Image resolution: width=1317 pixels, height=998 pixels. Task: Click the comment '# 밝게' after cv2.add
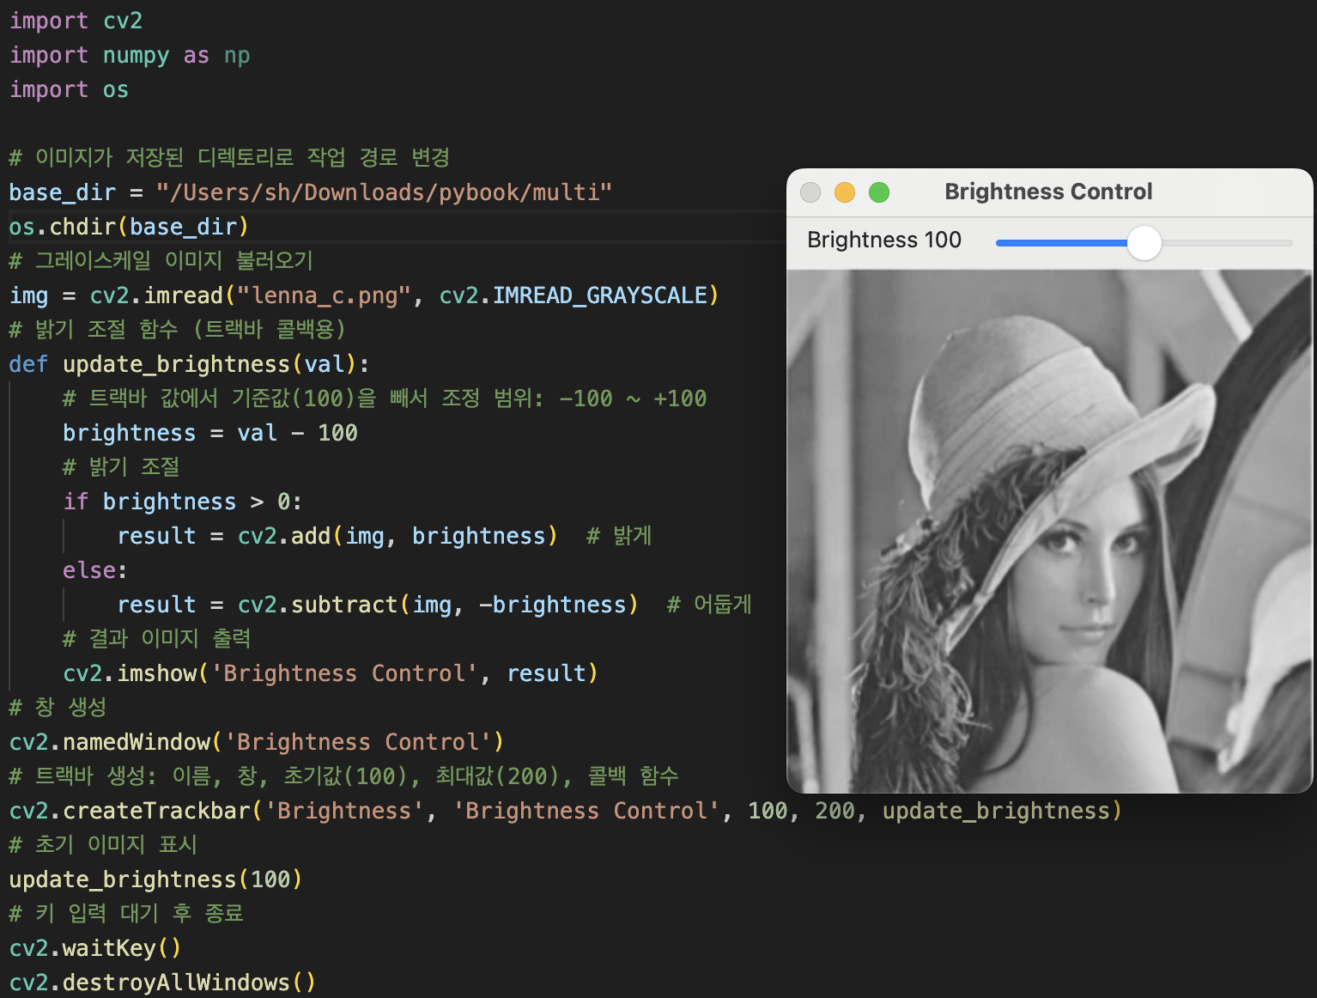tap(619, 535)
